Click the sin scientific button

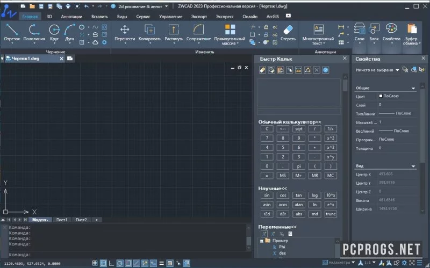[267, 195]
